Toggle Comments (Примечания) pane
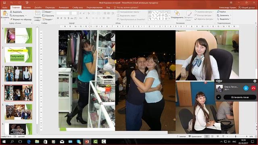The height and width of the screenshot is (145, 258). coord(195,137)
